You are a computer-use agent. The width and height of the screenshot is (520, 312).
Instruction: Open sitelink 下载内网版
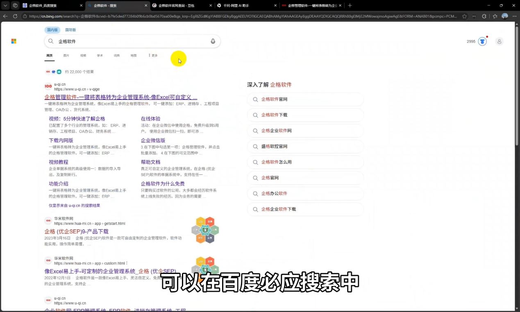click(61, 140)
